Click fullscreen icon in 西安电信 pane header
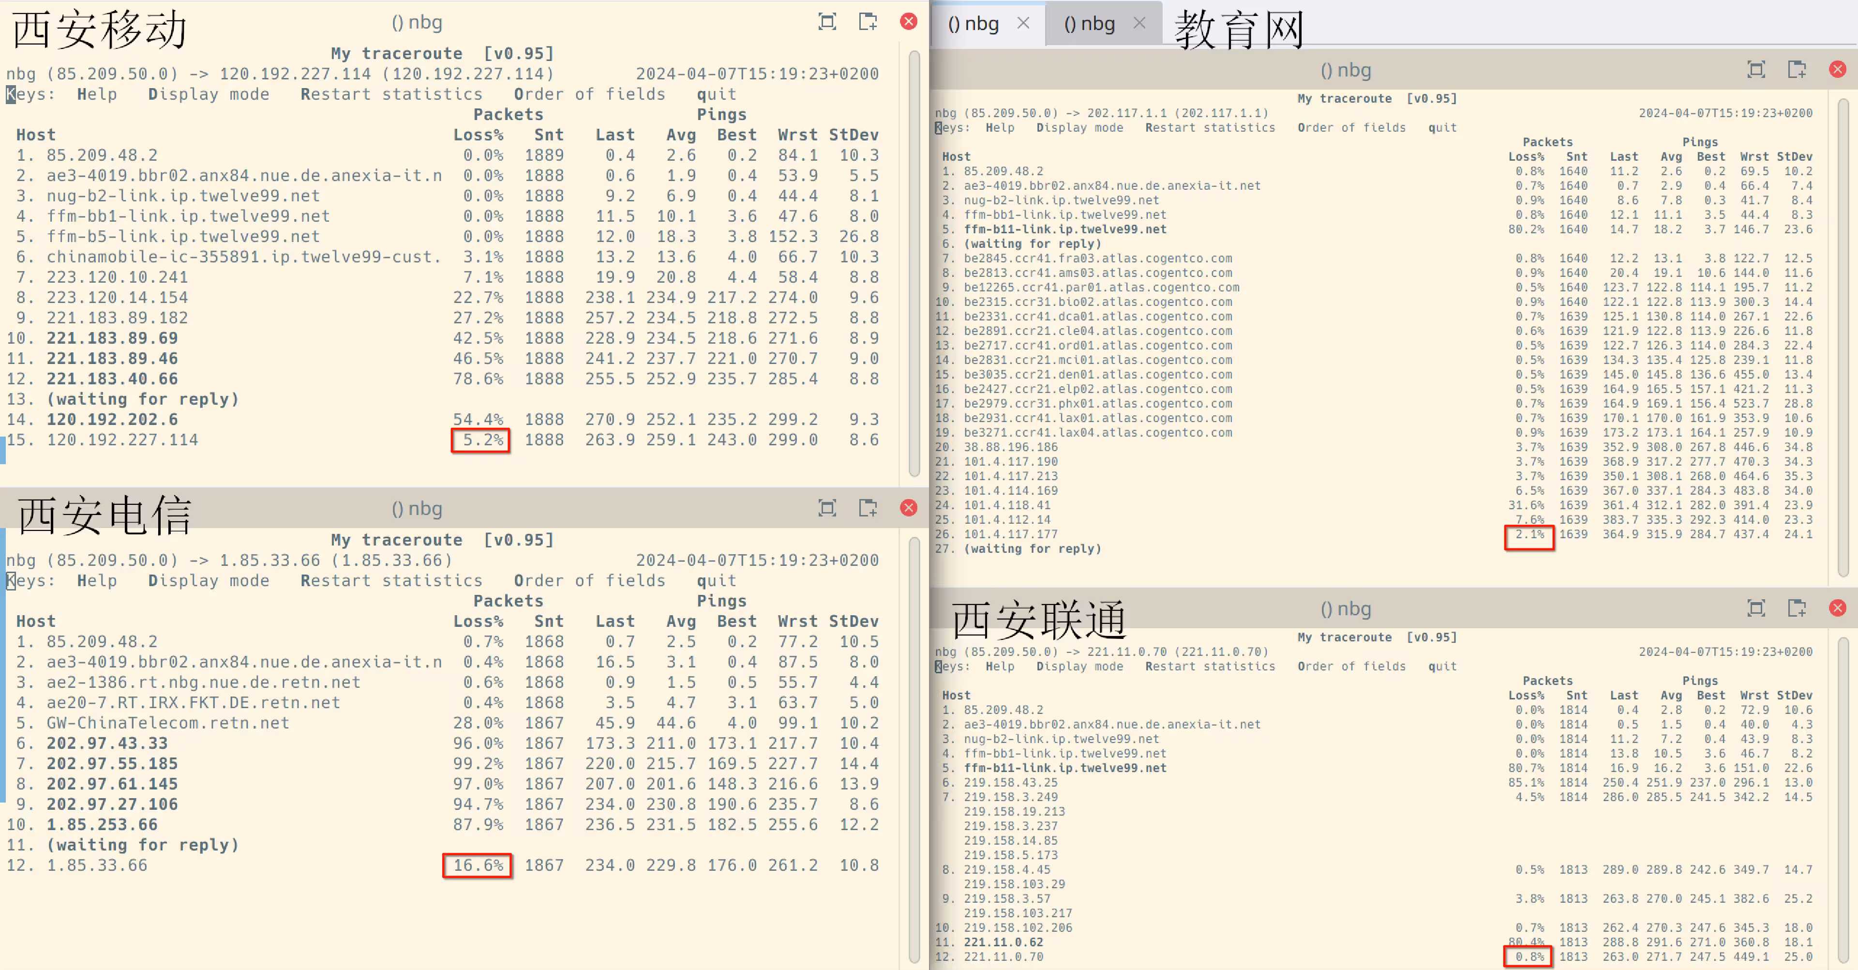 826,508
